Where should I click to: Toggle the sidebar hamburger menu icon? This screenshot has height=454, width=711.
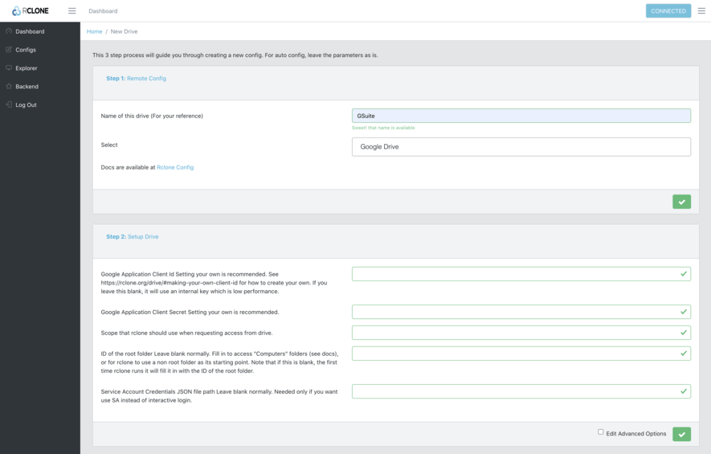click(72, 11)
